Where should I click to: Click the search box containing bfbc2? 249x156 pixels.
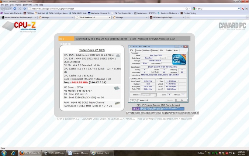tap(217, 9)
